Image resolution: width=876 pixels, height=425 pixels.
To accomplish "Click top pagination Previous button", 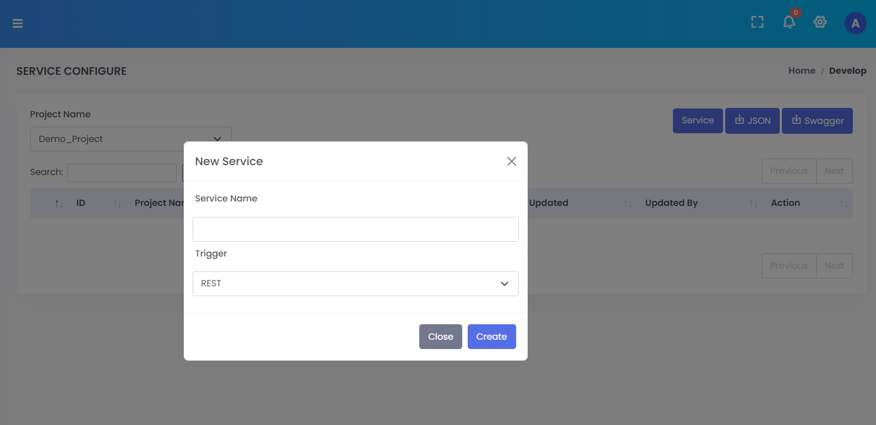I will pyautogui.click(x=789, y=171).
